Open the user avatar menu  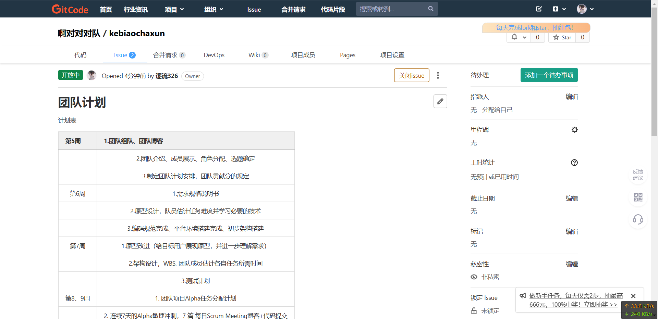tap(582, 9)
